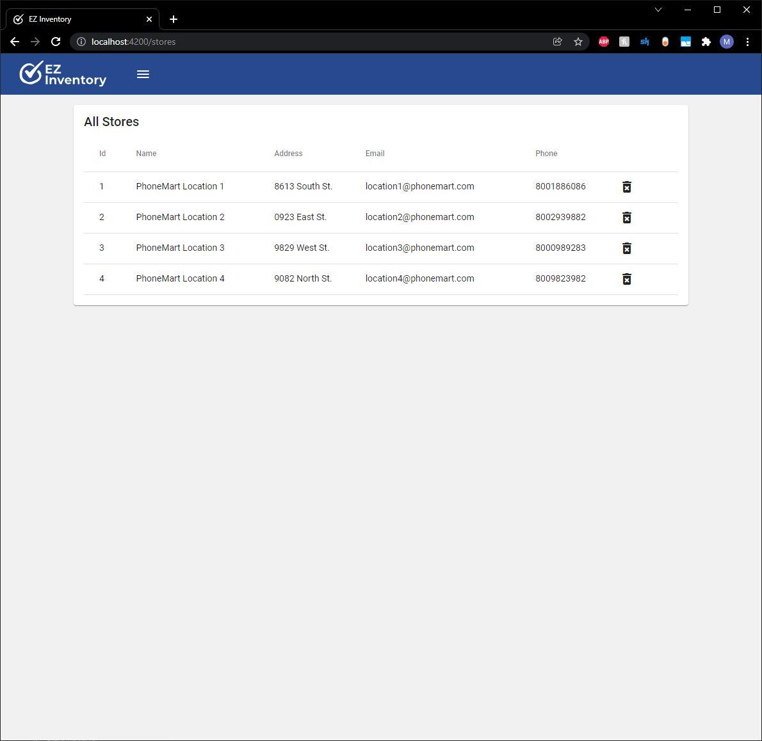Delete PhoneMart Location 4 using its trash icon
The height and width of the screenshot is (741, 762).
[x=626, y=279]
